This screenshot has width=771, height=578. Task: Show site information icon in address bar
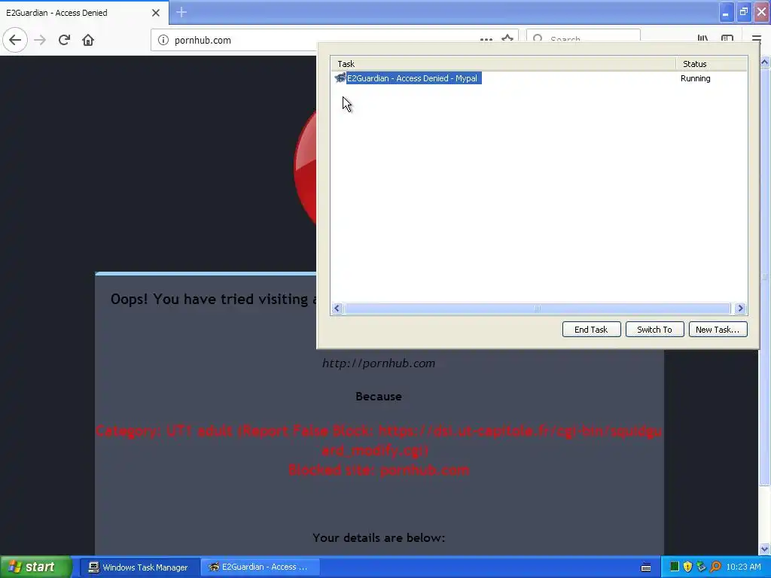[x=163, y=40]
